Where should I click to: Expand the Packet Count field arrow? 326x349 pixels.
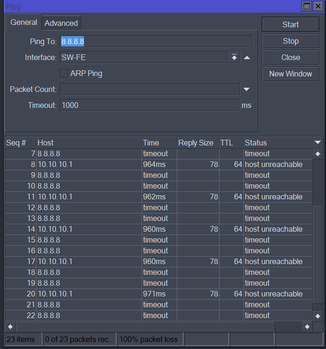tap(247, 89)
